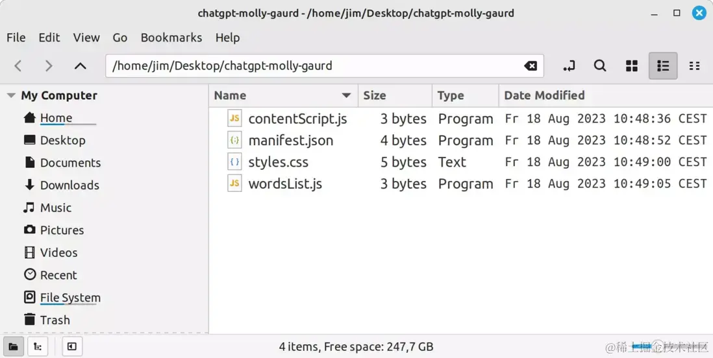Viewport: 713px width, 358px height.
Task: Open the file search tool
Action: tap(600, 66)
